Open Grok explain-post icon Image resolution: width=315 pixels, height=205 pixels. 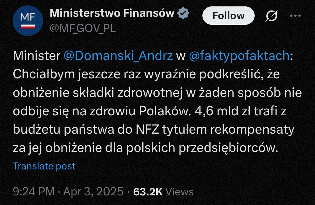[272, 15]
